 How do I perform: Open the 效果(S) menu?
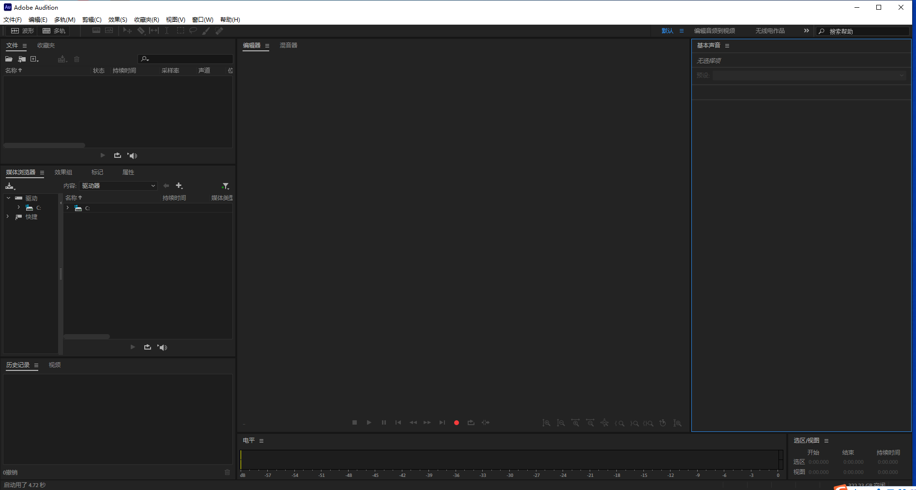click(x=118, y=20)
